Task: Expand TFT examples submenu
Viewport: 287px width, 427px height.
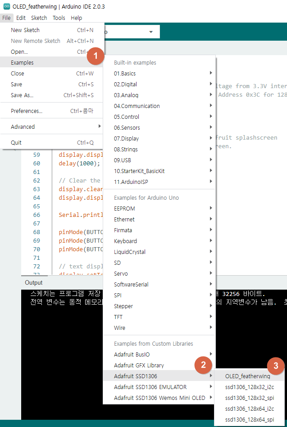Action: click(159, 317)
